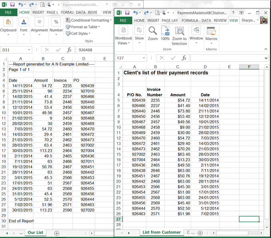The image size is (271, 238).
Task: Select the List from Customer sheet tab
Action: click(162, 232)
